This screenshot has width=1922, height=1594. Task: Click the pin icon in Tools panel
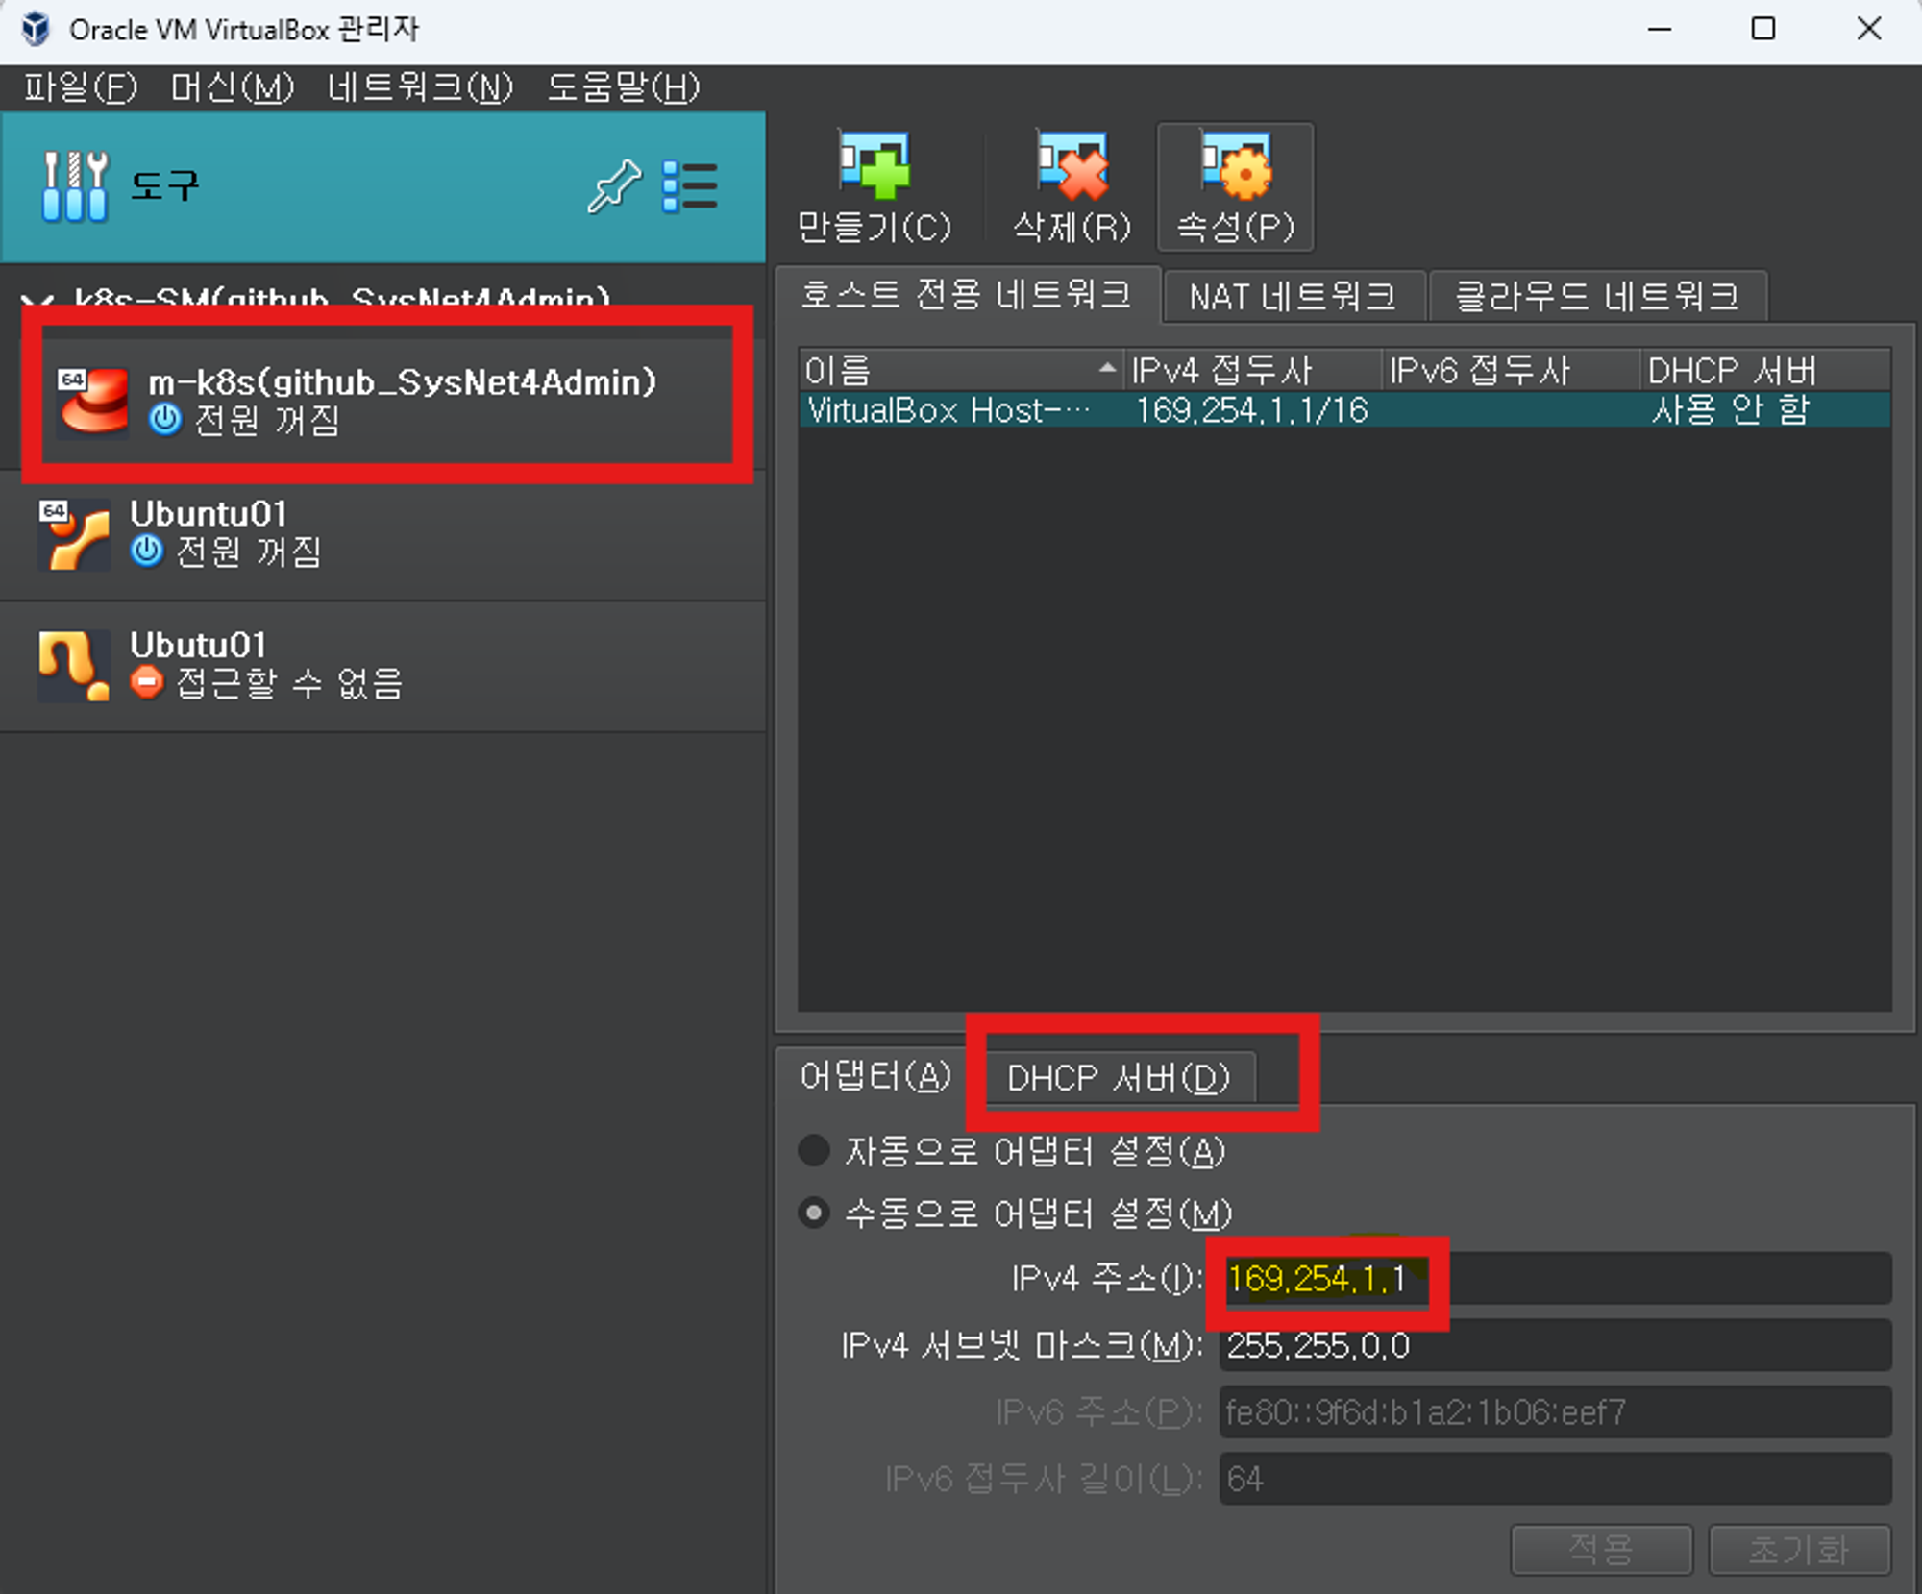[614, 185]
